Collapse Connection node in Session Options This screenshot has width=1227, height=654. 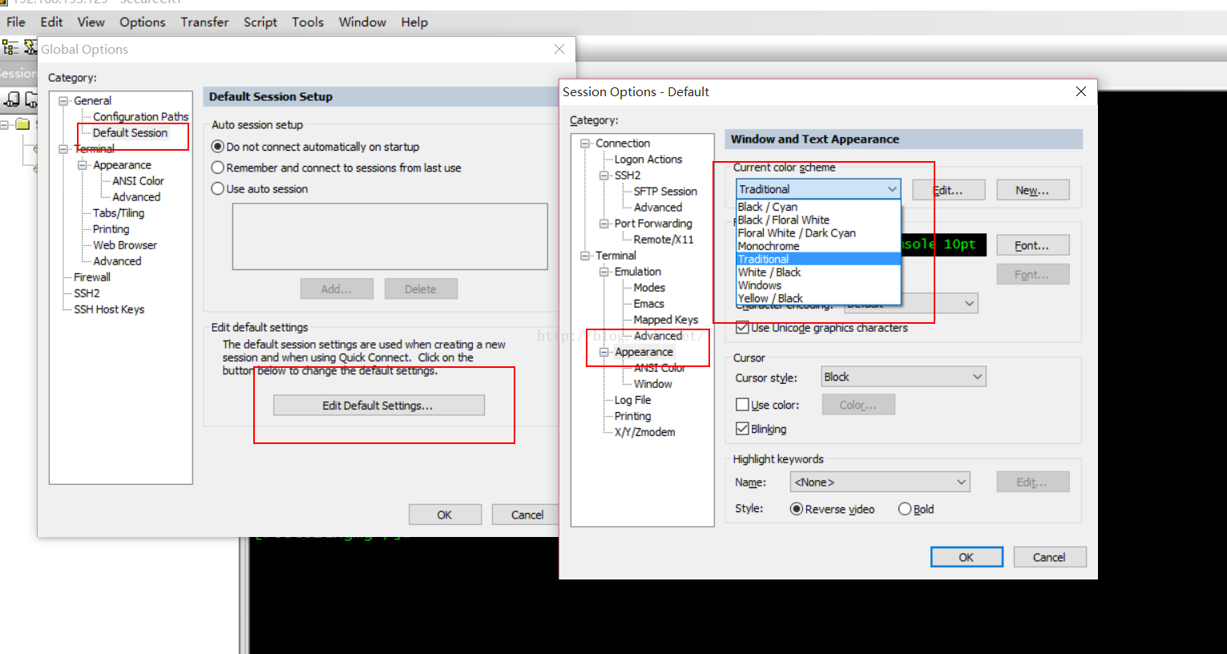585,143
